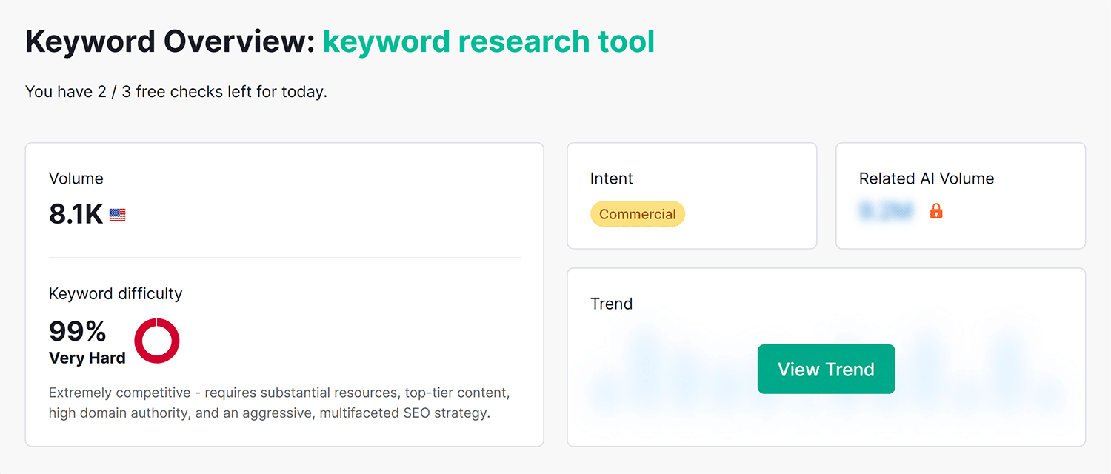
Task: Click the orange lock icon
Action: tap(936, 212)
